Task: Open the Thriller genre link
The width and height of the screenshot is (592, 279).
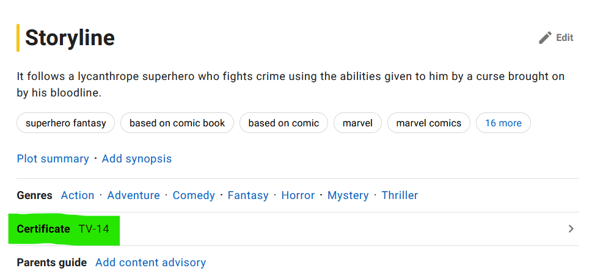Action: tap(400, 195)
